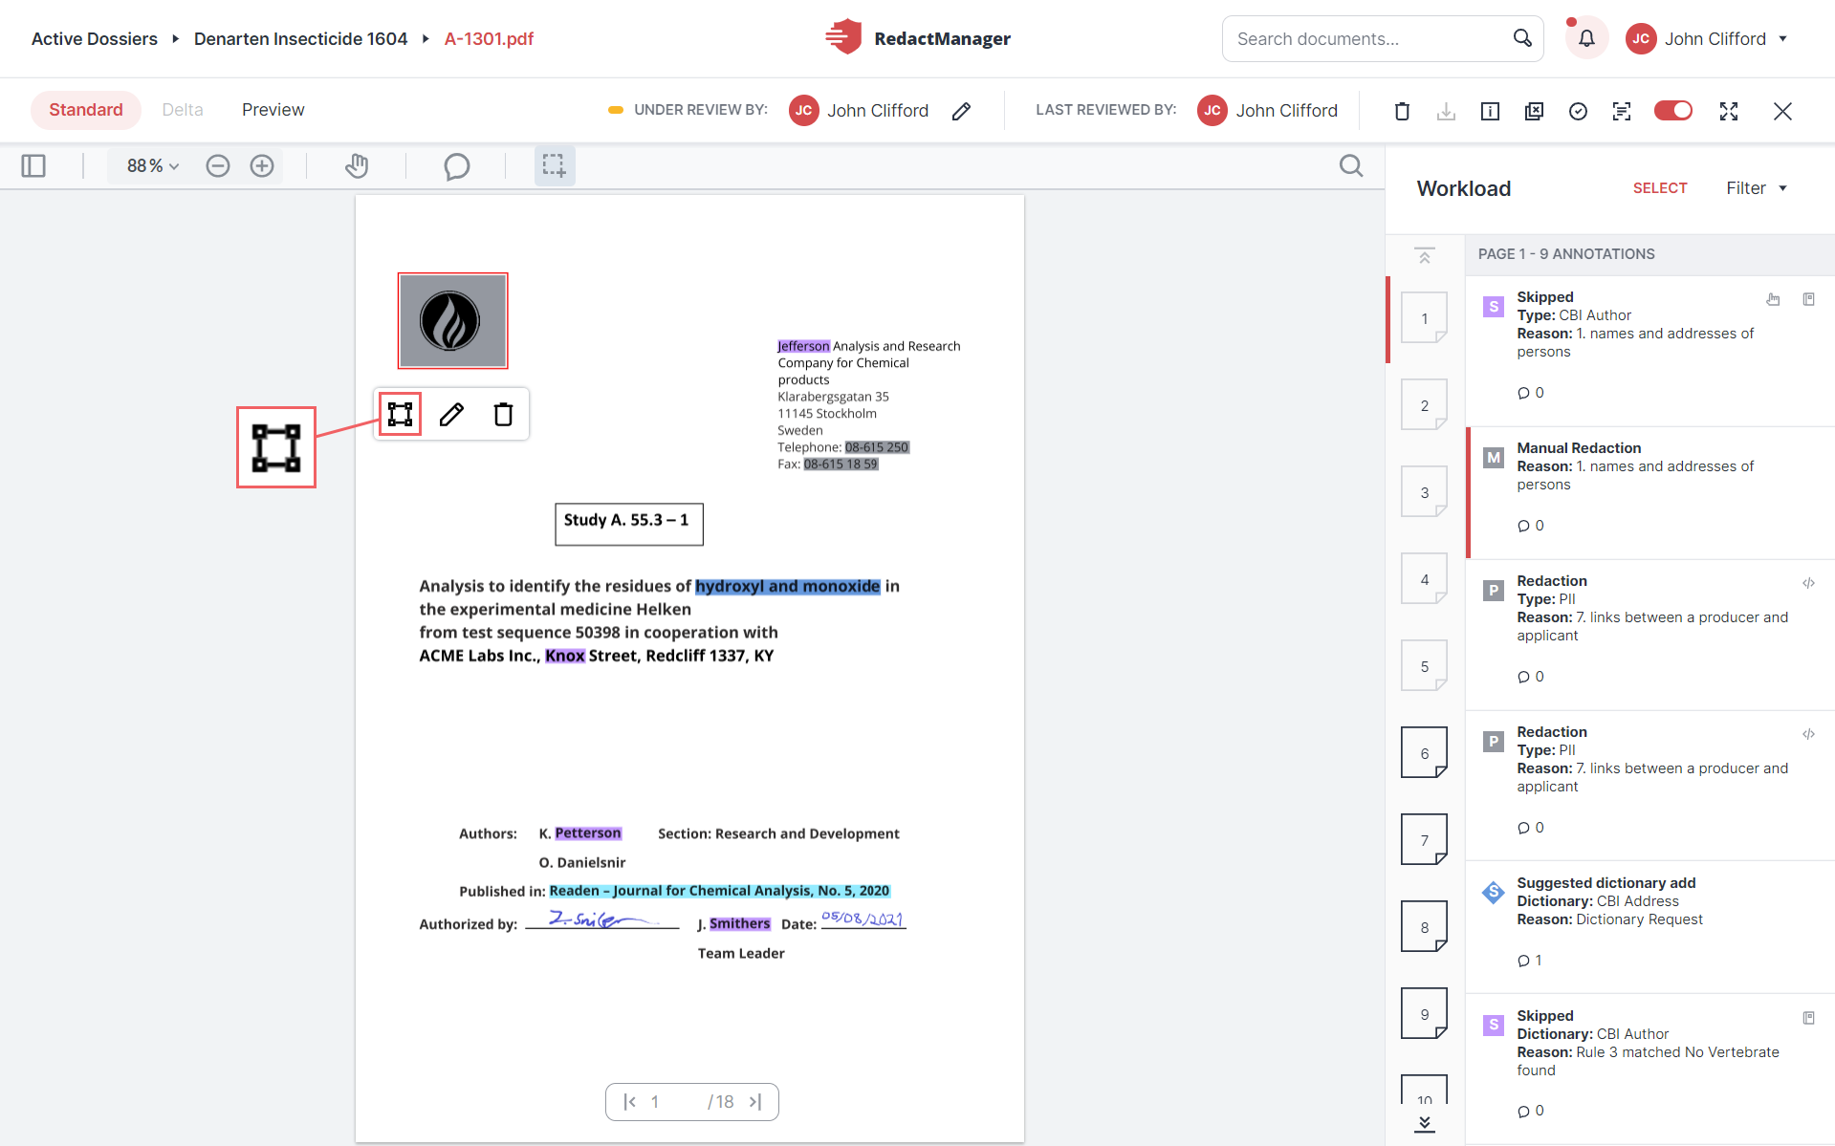Click the resize annotation icon in popup

coord(400,414)
